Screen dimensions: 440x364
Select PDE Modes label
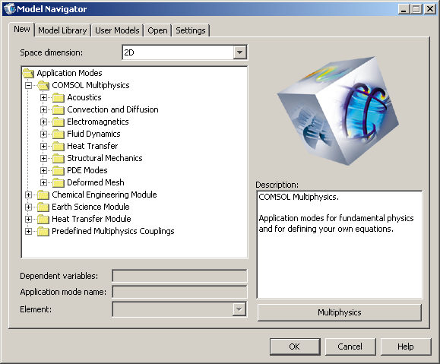[x=87, y=171]
